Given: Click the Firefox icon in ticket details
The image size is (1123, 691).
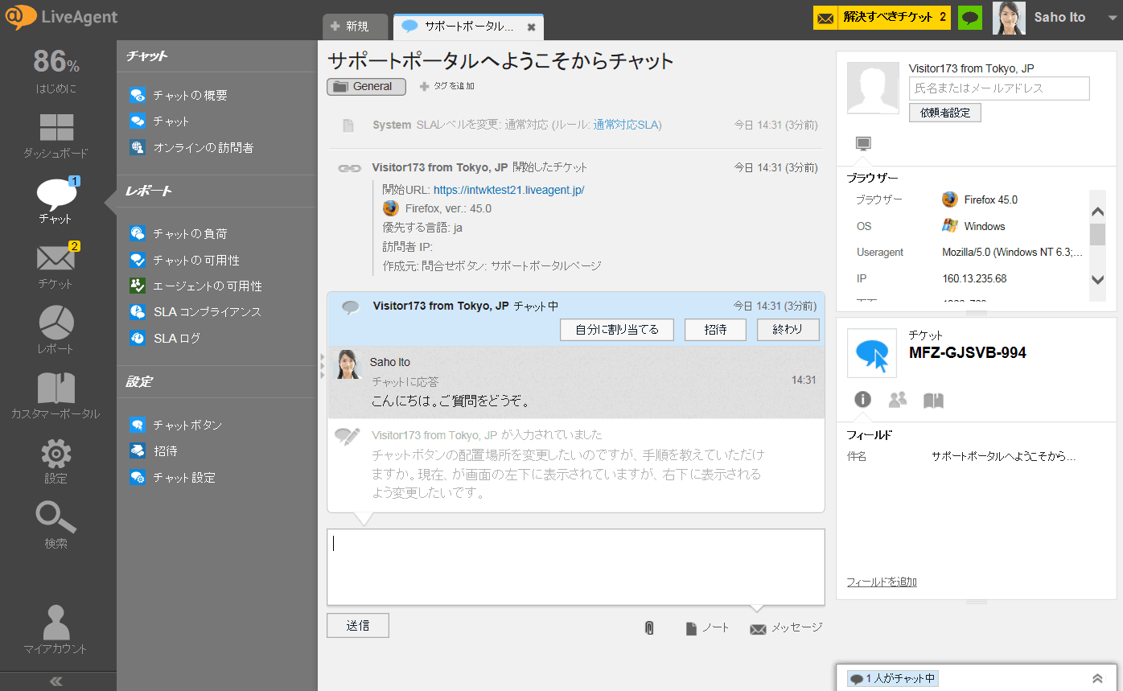Looking at the screenshot, I should pos(391,208).
